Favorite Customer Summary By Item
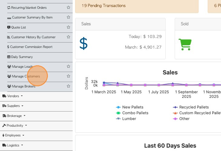The image size is (221, 151). coord(68,17)
